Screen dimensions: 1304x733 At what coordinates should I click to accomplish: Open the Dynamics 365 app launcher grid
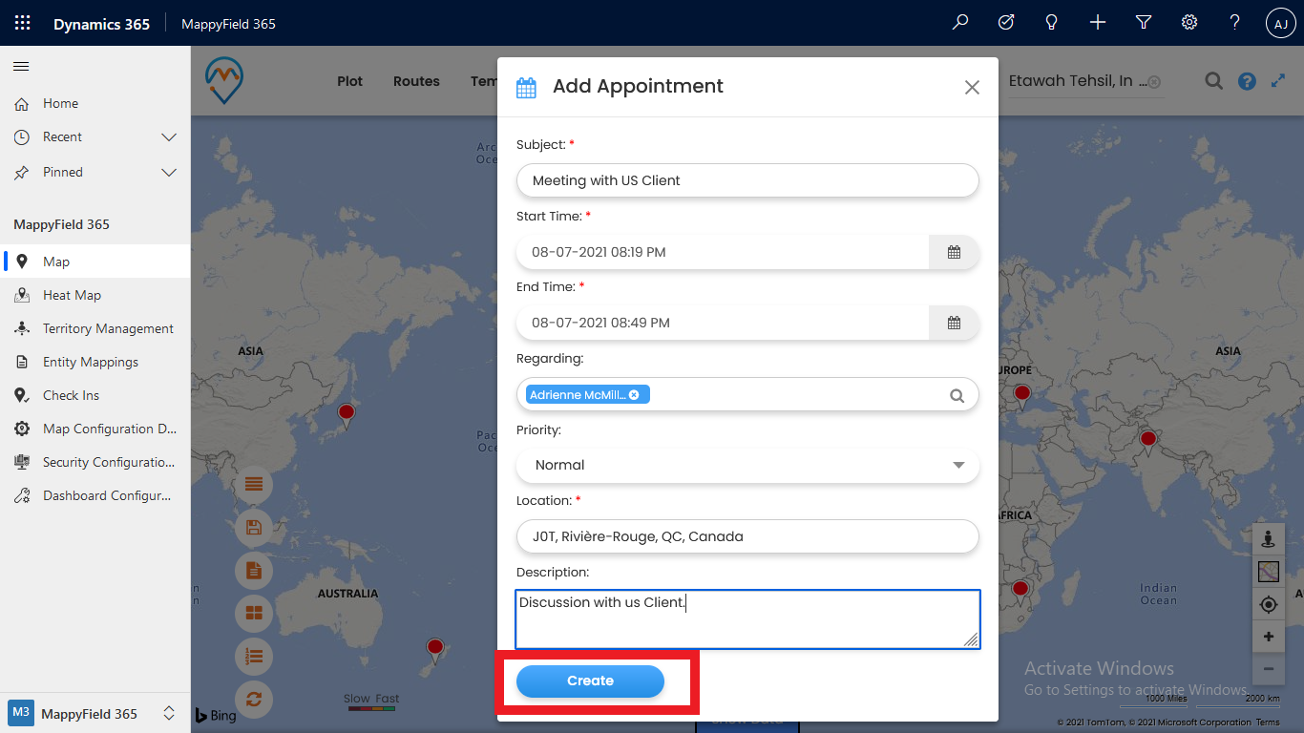point(23,23)
